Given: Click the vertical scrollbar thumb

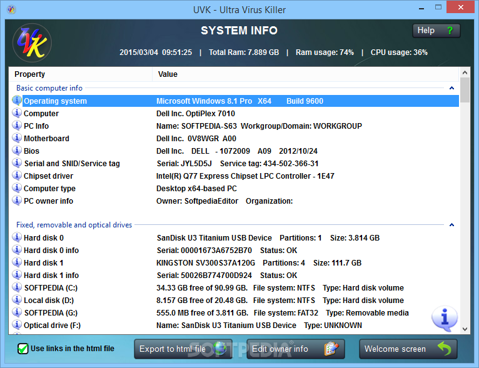Looking at the screenshot, I should pyautogui.click(x=465, y=91).
